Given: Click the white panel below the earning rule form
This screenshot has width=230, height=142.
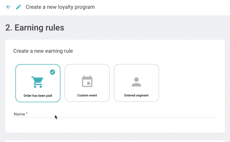Looking at the screenshot, I should 115,141.
